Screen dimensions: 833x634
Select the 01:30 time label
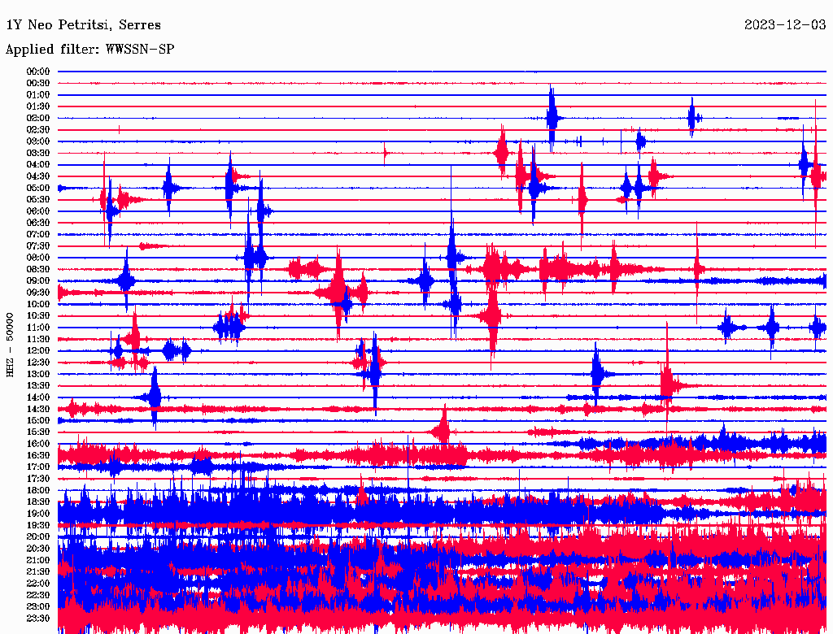coord(38,106)
